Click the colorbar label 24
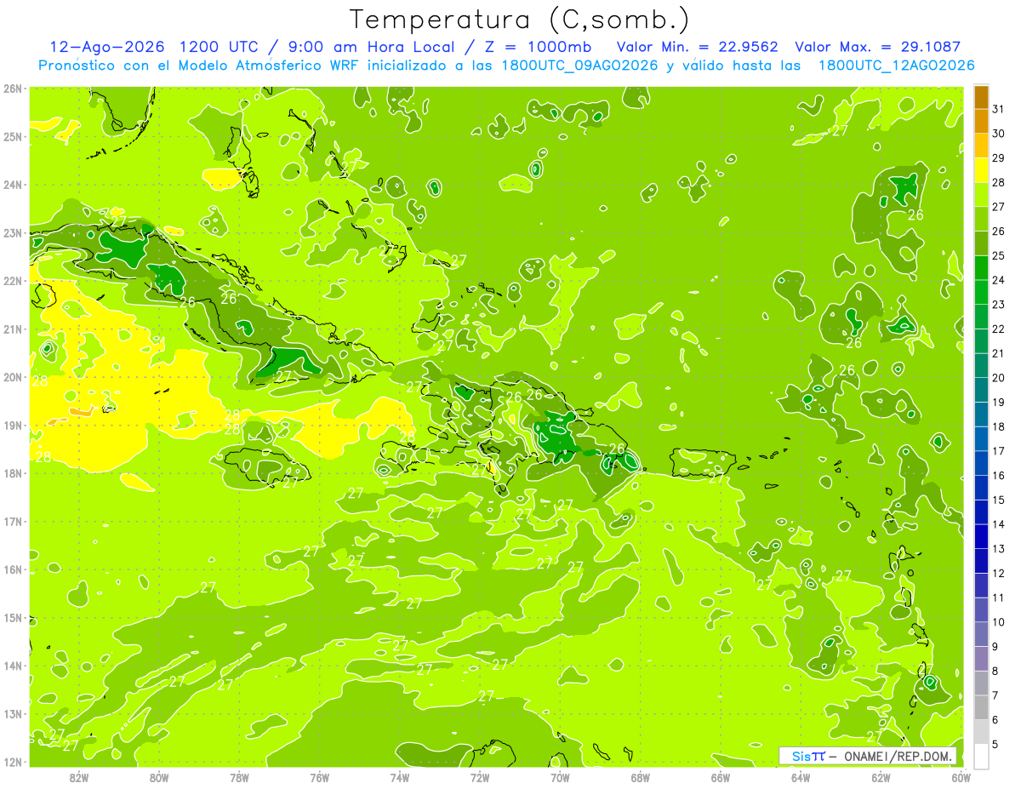This screenshot has width=1021, height=789. [999, 280]
